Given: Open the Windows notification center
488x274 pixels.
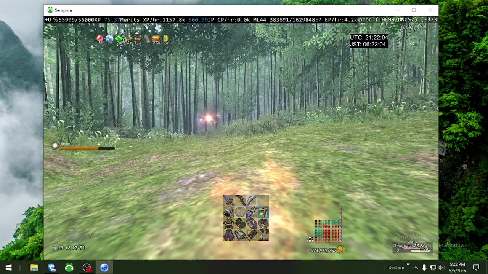Looking at the screenshot, I should 476,268.
